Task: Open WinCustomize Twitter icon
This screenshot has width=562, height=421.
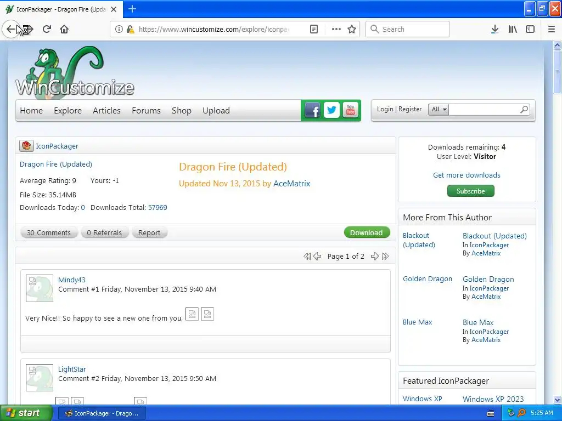Action: pos(331,110)
